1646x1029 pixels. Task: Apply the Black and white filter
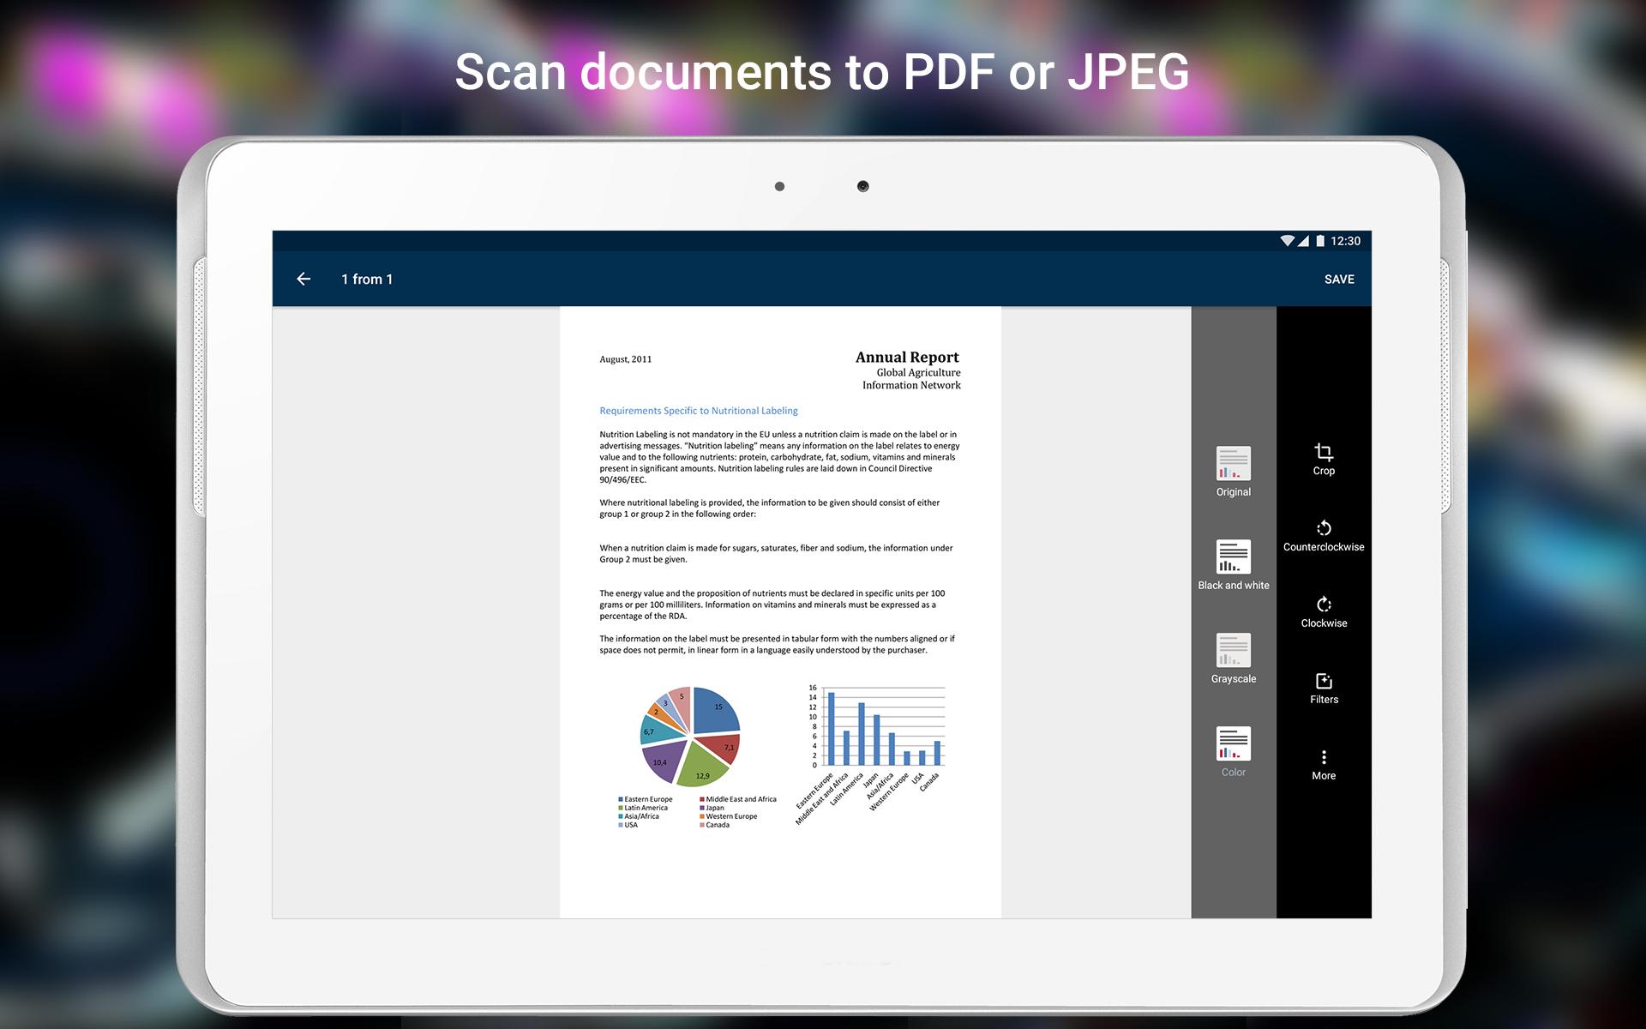tap(1233, 557)
